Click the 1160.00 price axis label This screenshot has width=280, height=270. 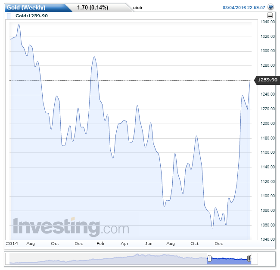268,152
